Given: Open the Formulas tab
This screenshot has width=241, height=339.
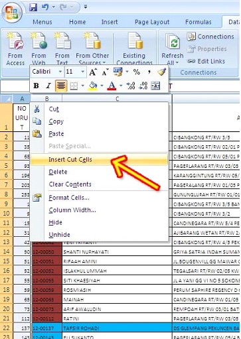Looking at the screenshot, I should (x=199, y=22).
